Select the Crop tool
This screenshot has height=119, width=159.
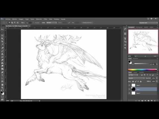click(2, 42)
